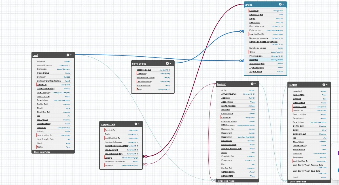Screen dimensions: 339x185
Task: Select Flotte de bus Name field
Action: (153, 77)
